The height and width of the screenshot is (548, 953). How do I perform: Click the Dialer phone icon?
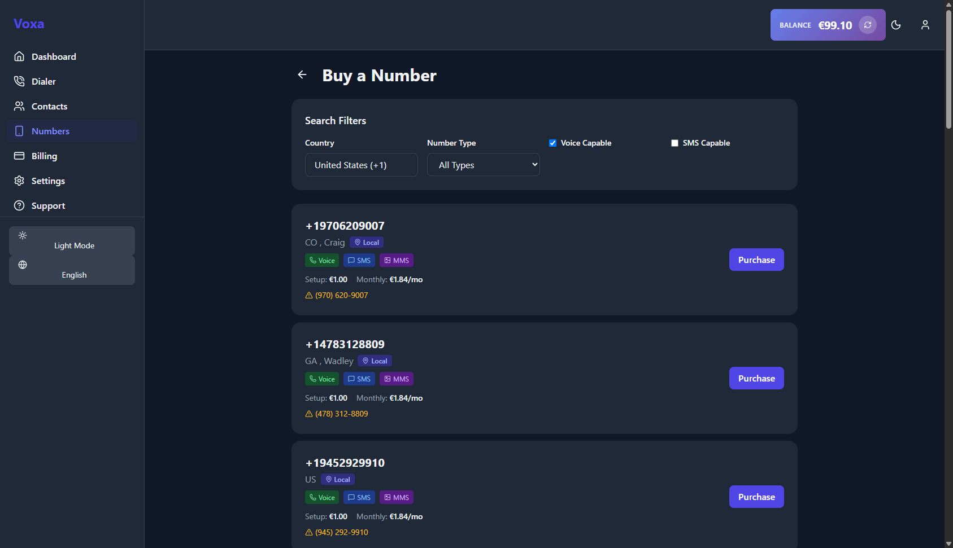[x=19, y=81]
